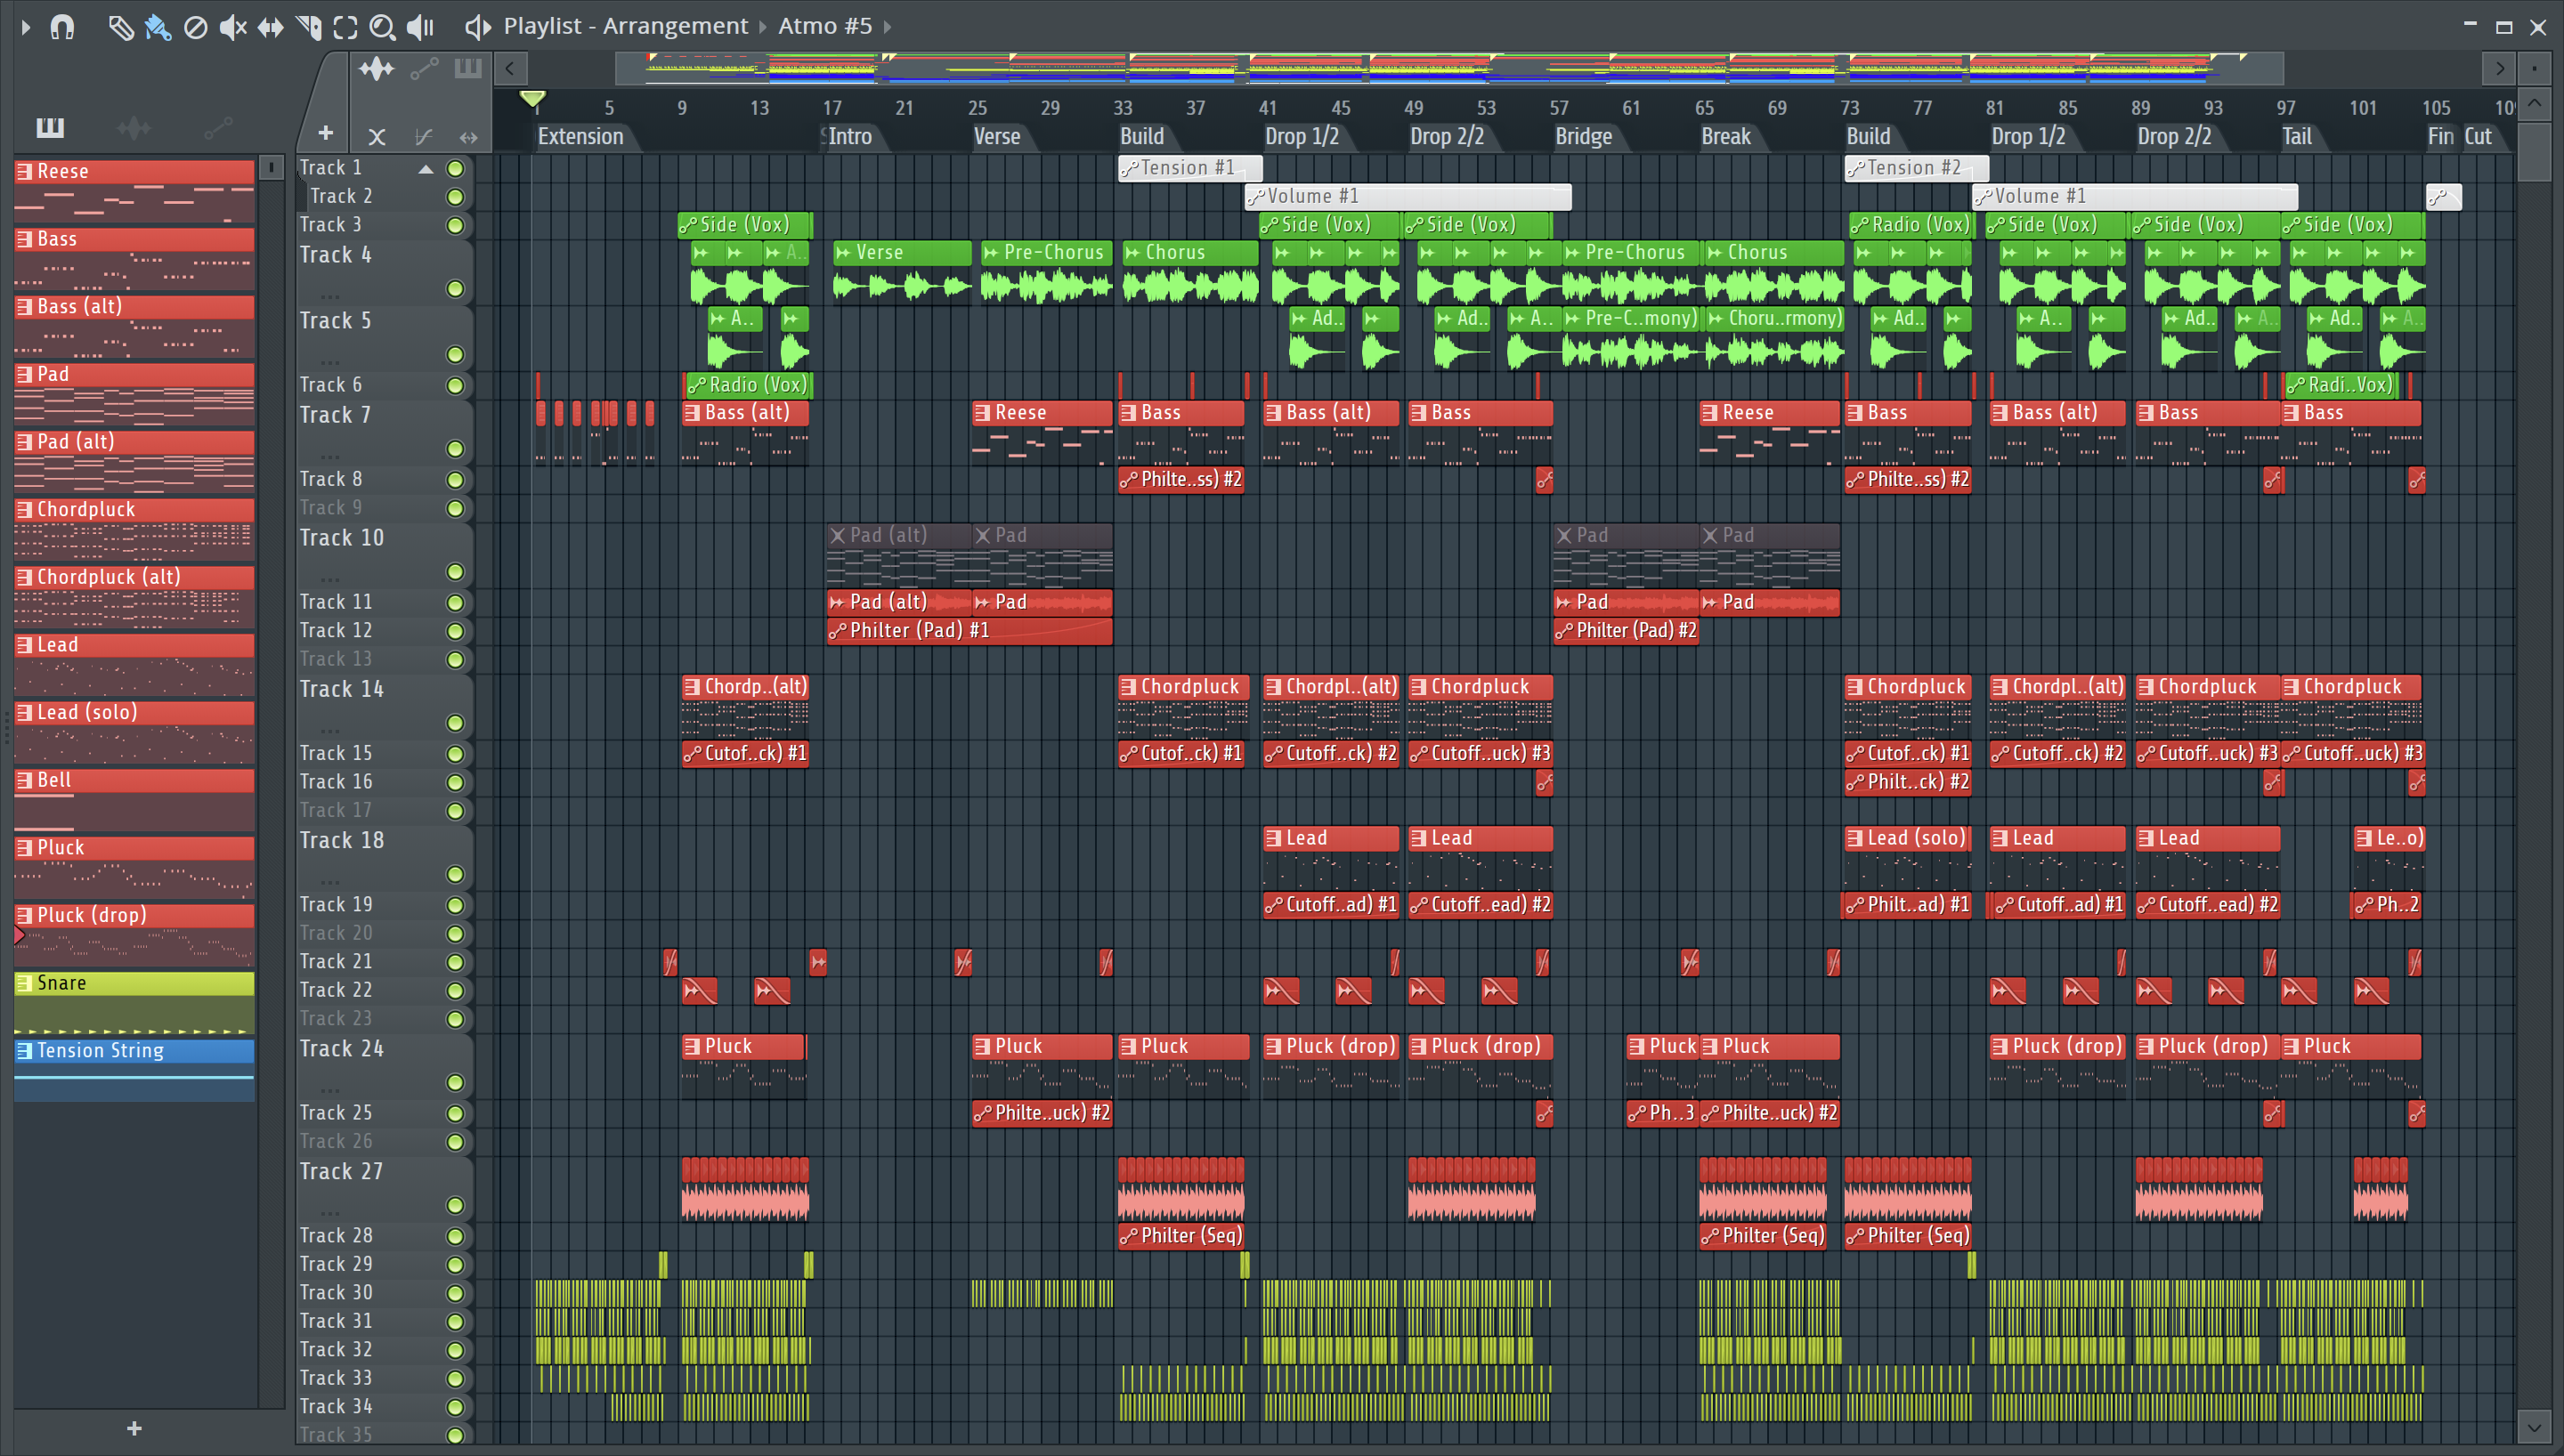Click the speaker icon beside Playlist title
Viewport: 2564px width, 1456px height.
pos(478,27)
